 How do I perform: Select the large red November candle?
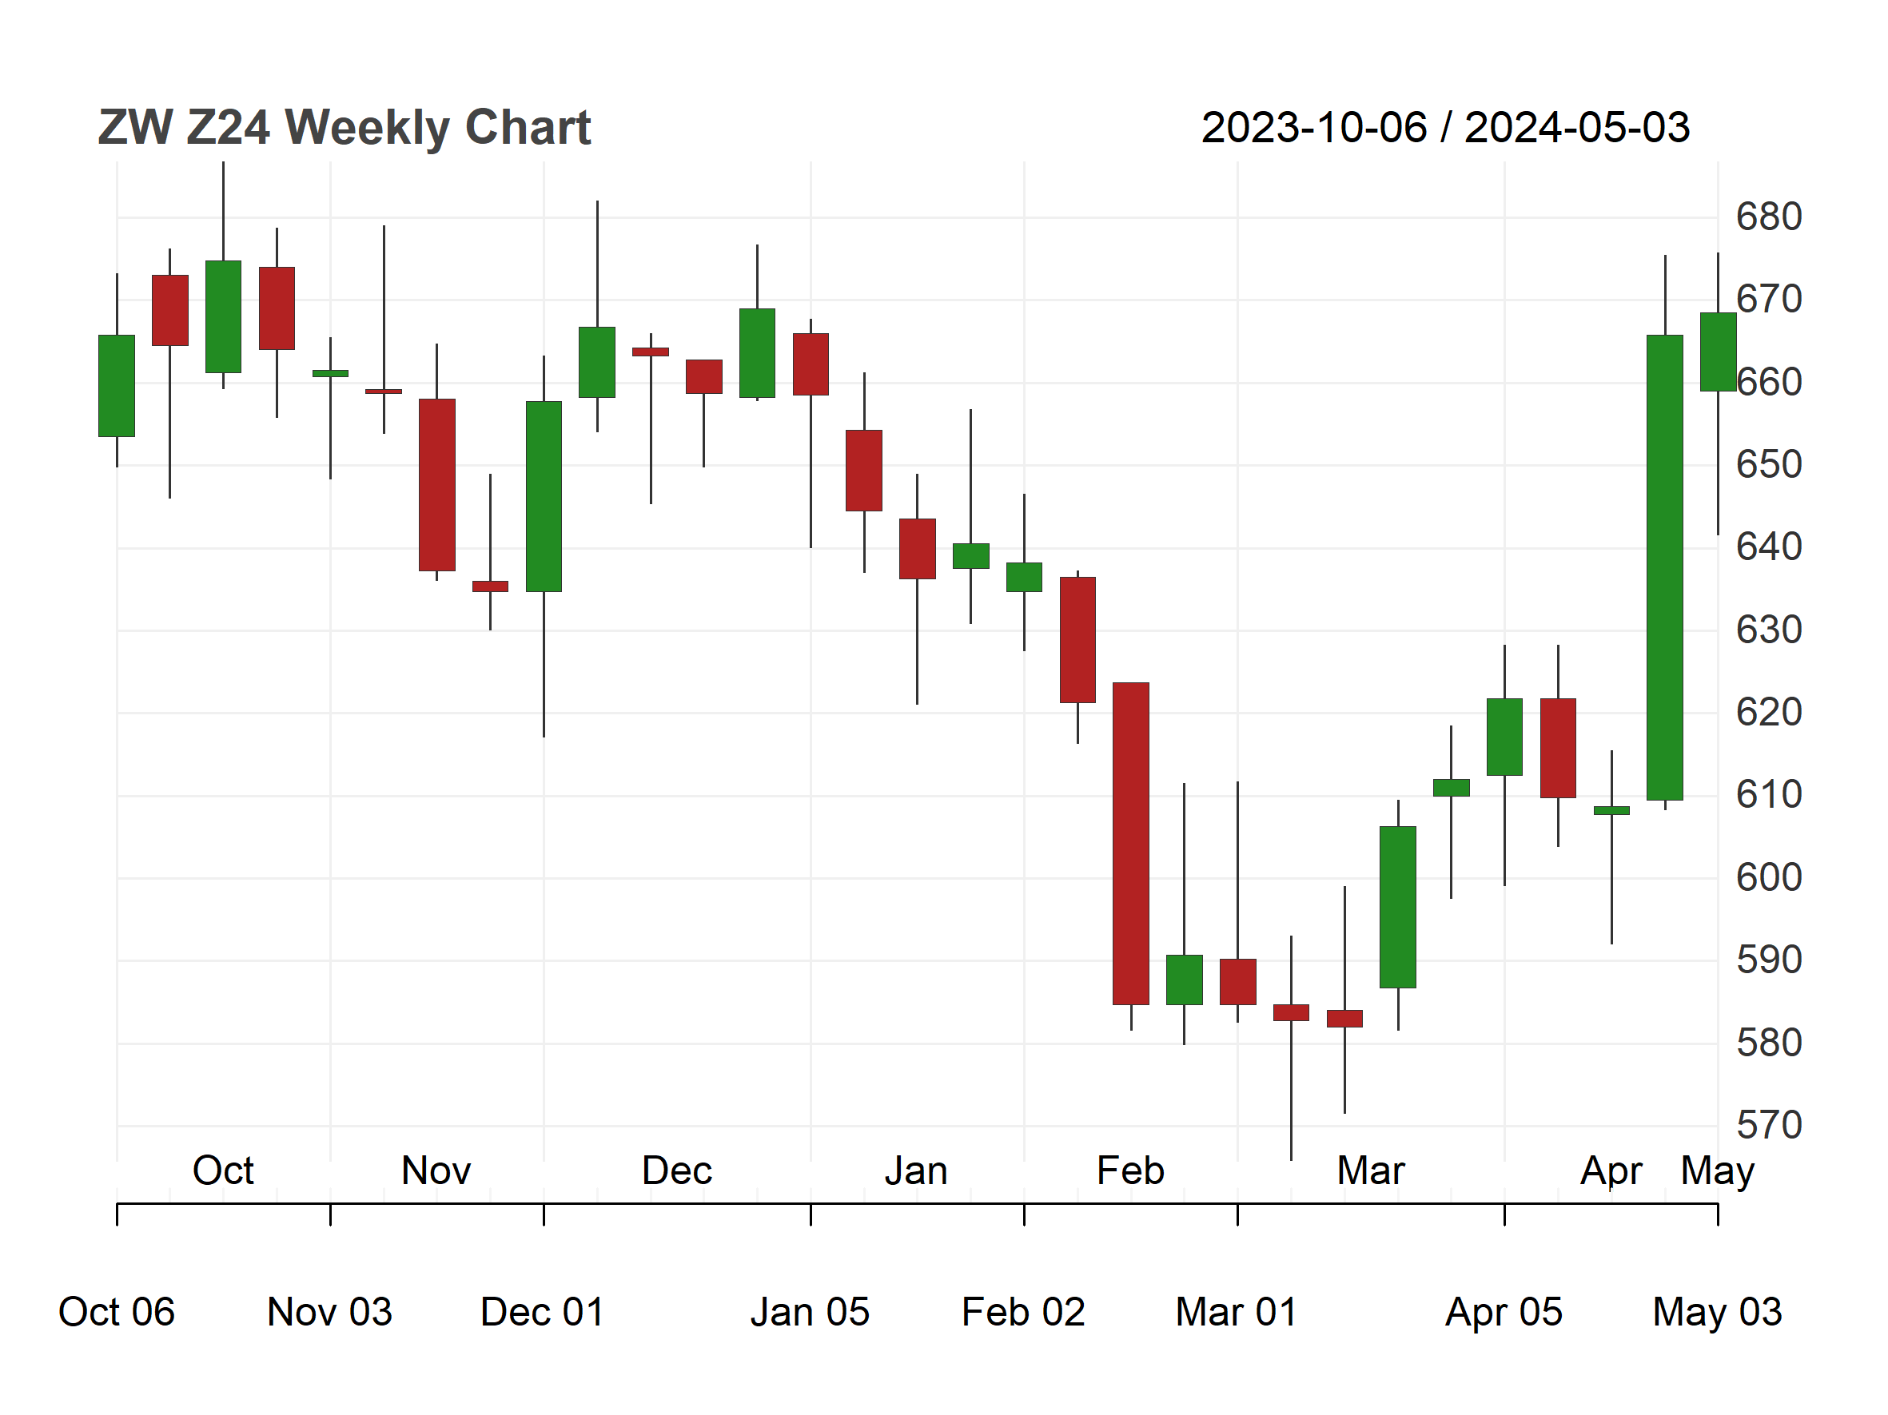(x=437, y=484)
